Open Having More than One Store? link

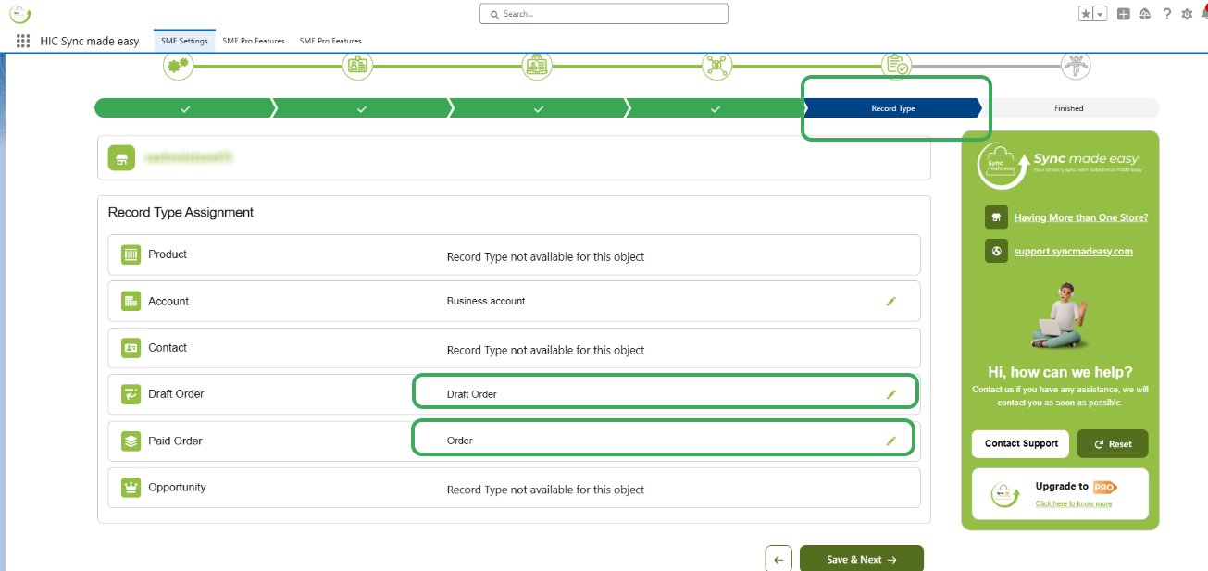tap(1081, 217)
